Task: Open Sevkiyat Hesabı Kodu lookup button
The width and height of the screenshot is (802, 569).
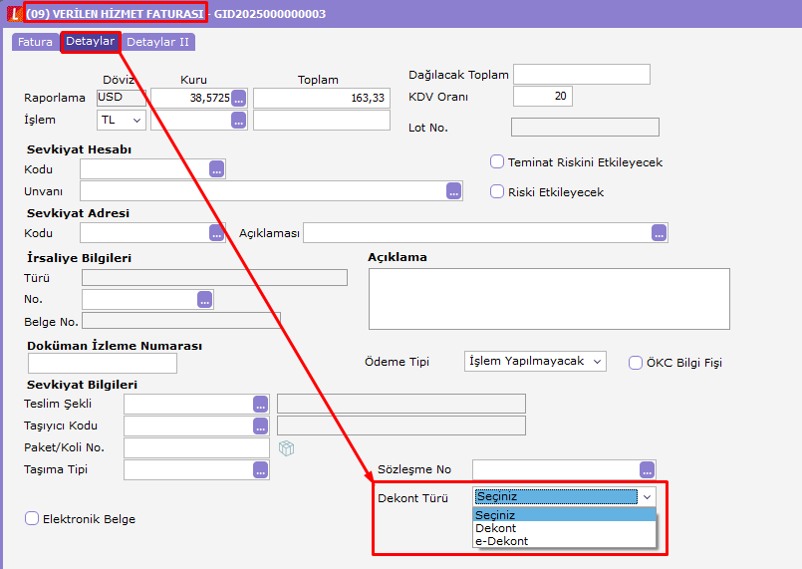Action: [x=217, y=169]
